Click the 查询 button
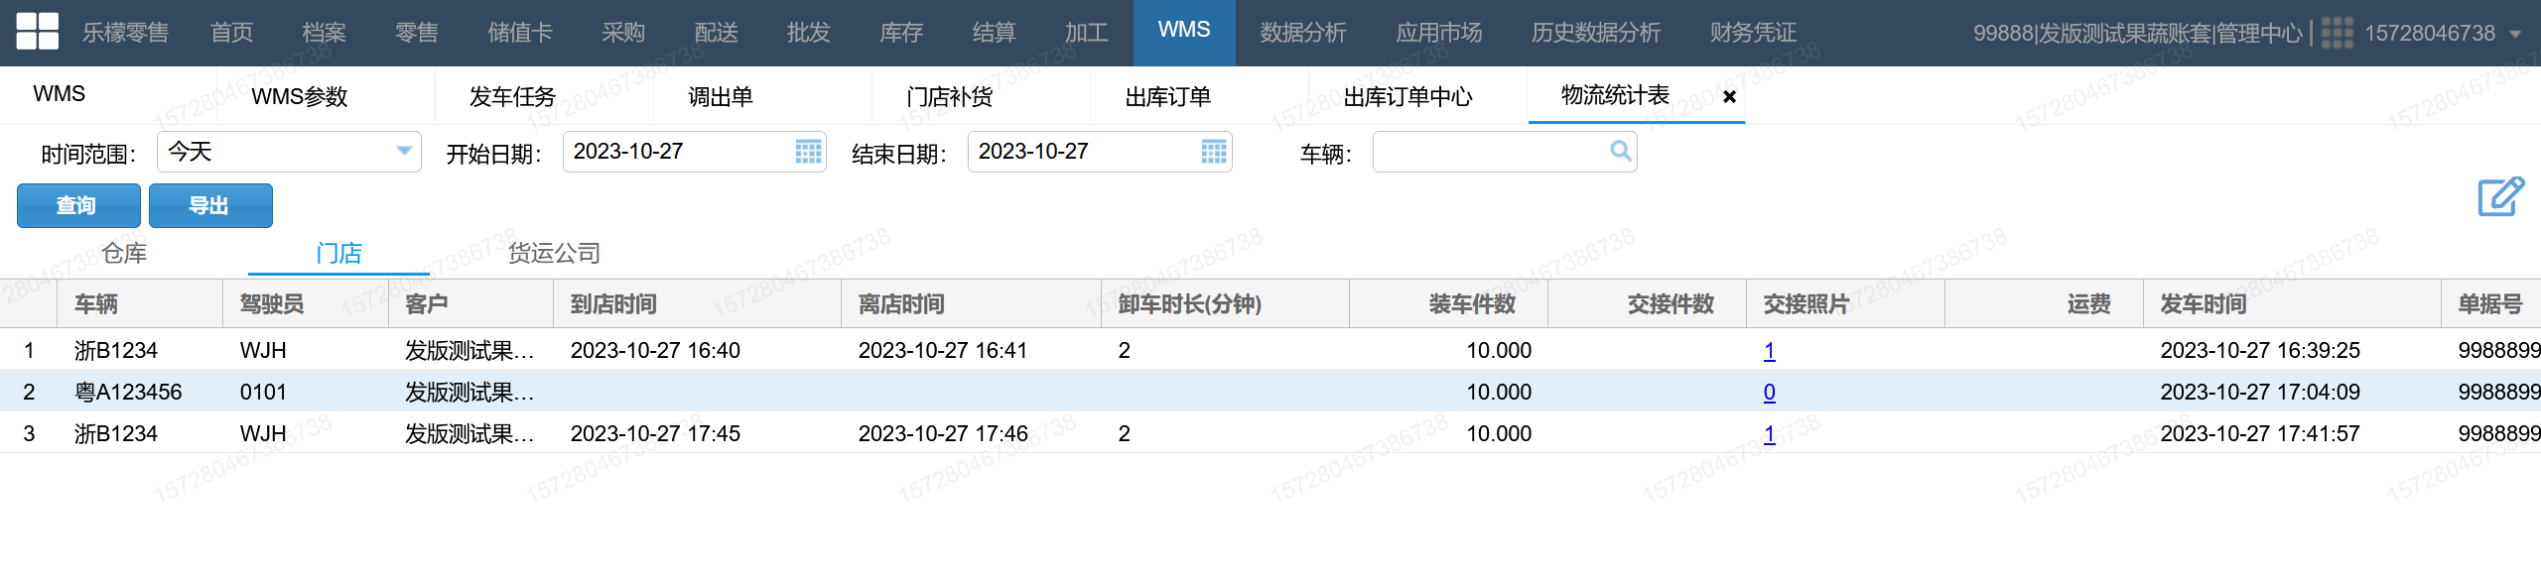2541x580 pixels. pyautogui.click(x=78, y=205)
